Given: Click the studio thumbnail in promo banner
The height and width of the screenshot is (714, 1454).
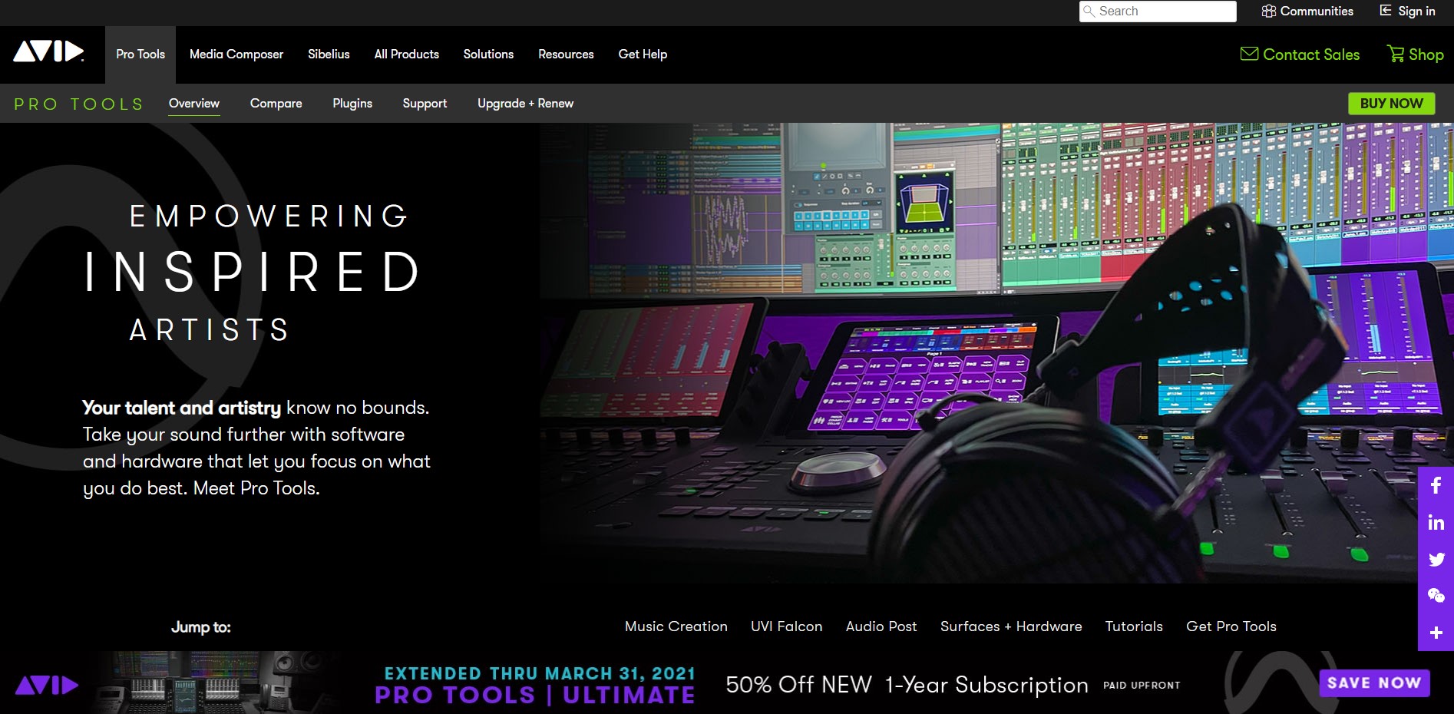Looking at the screenshot, I should (215, 683).
